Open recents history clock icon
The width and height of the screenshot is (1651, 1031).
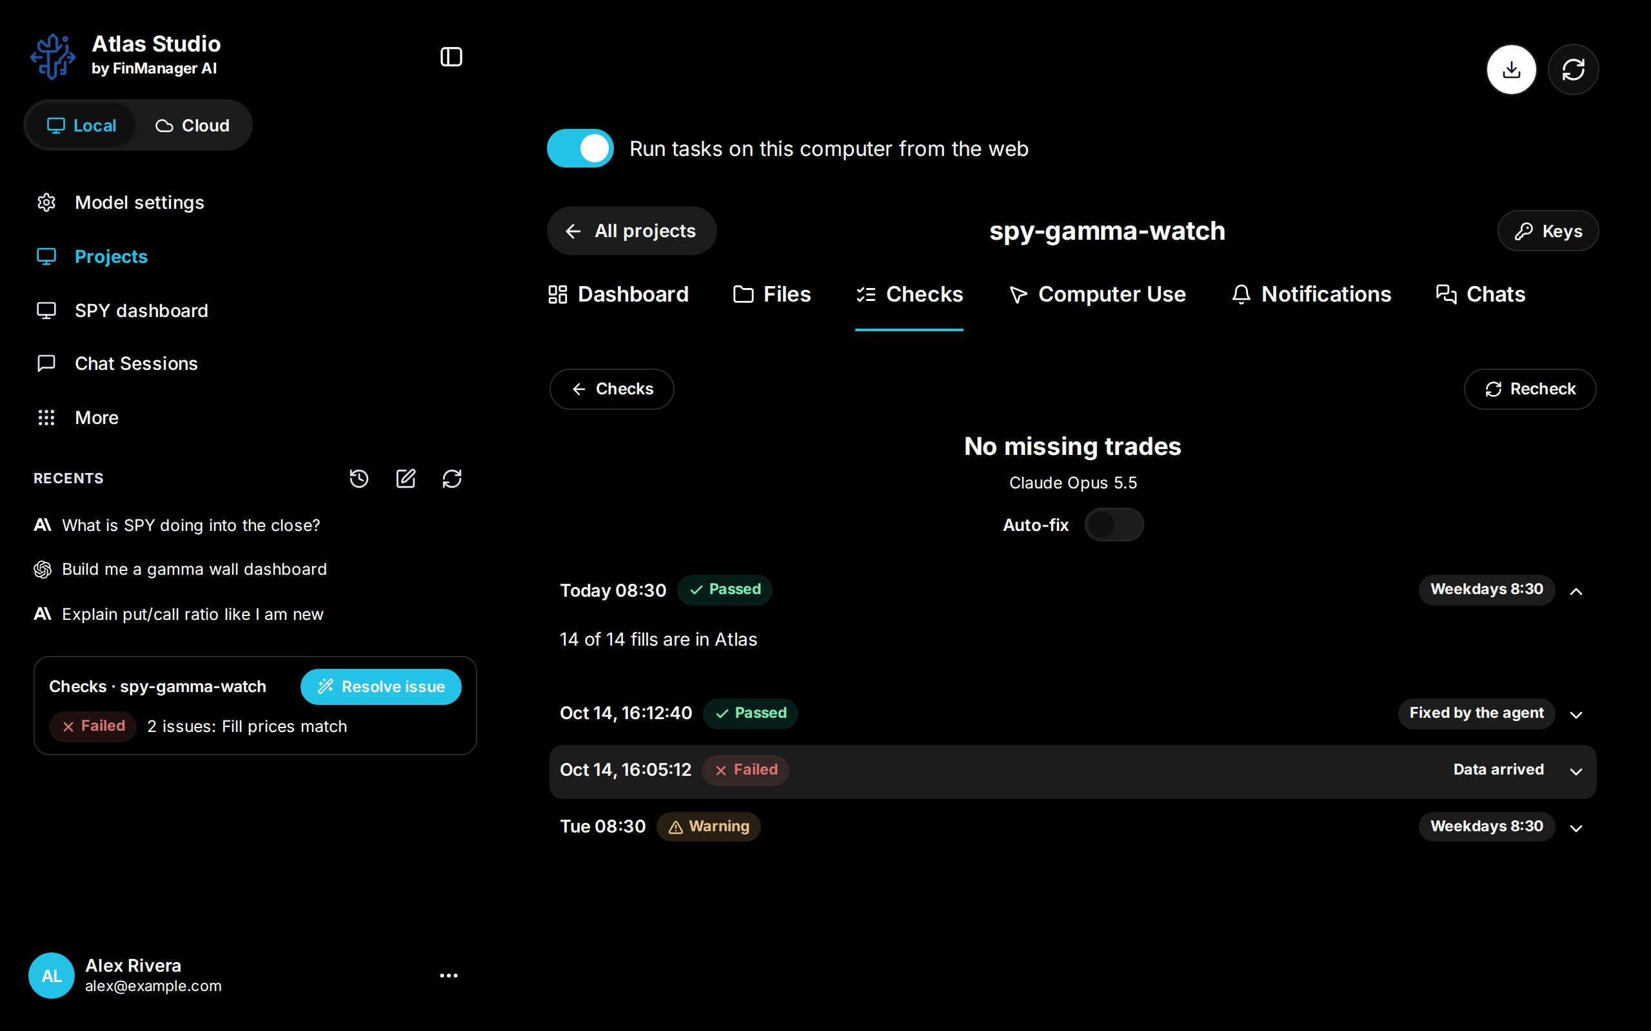pos(359,479)
